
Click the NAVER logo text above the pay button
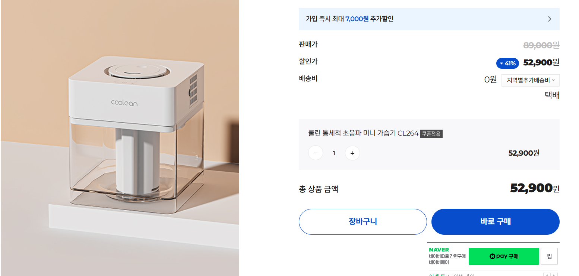tap(439, 249)
